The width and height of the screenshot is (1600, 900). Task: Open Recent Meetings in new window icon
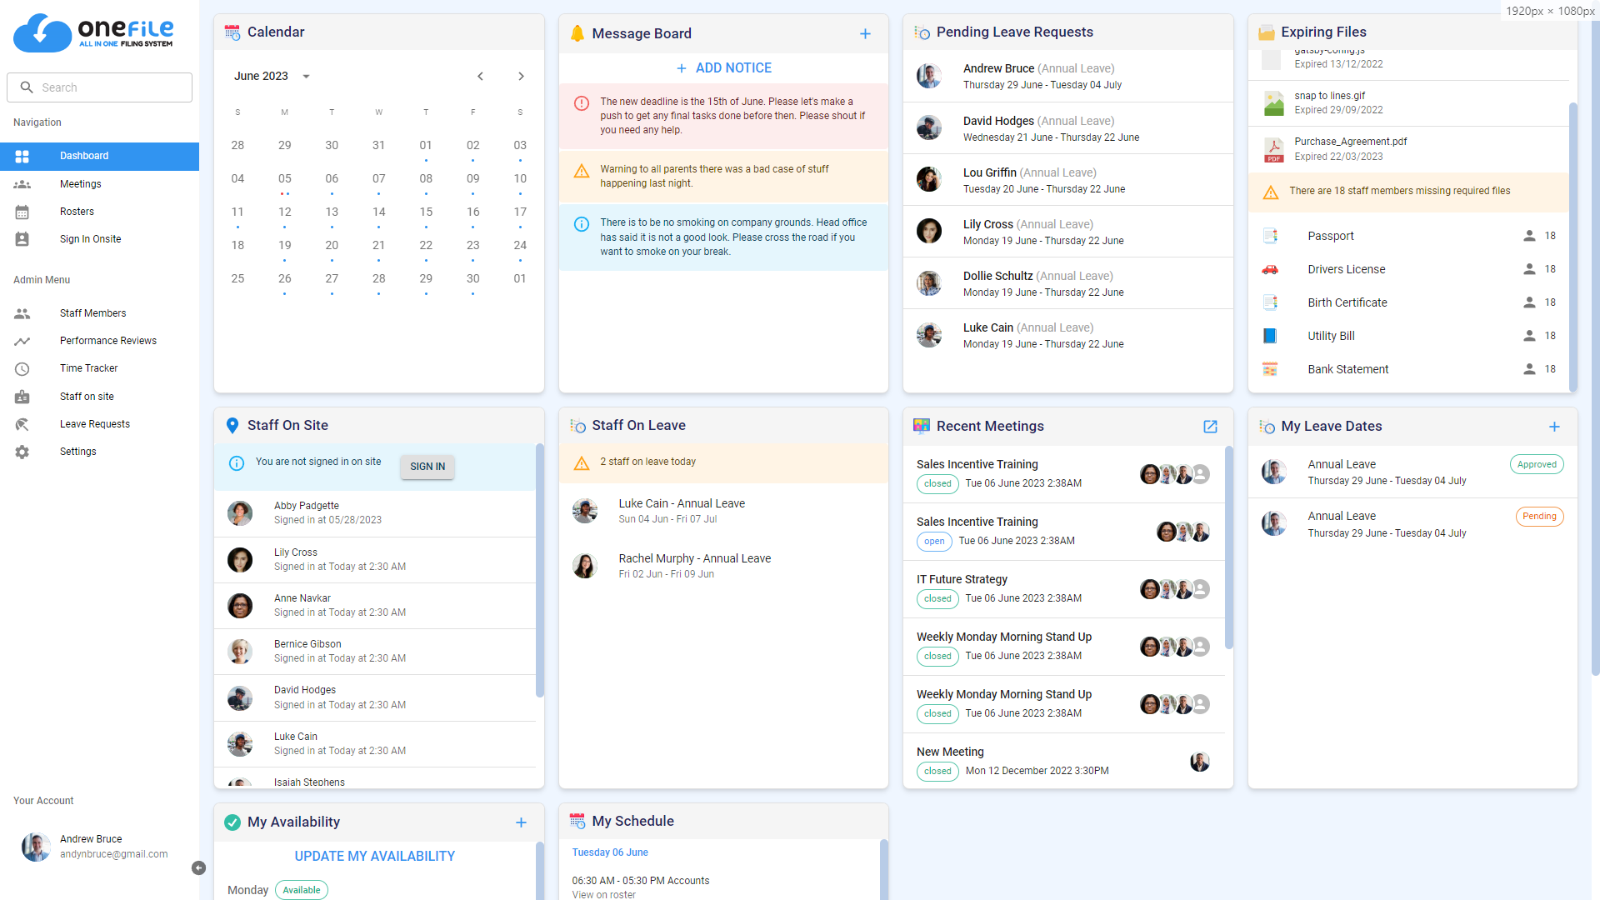click(x=1210, y=427)
